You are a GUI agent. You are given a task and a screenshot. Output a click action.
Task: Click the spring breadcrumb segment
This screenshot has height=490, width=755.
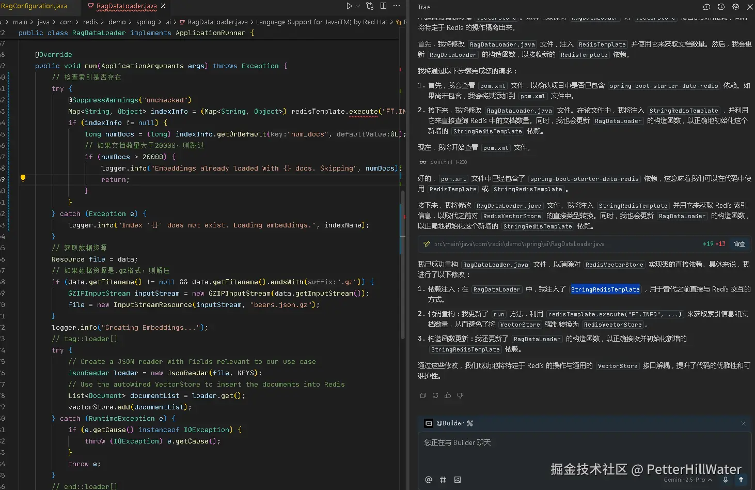[146, 22]
